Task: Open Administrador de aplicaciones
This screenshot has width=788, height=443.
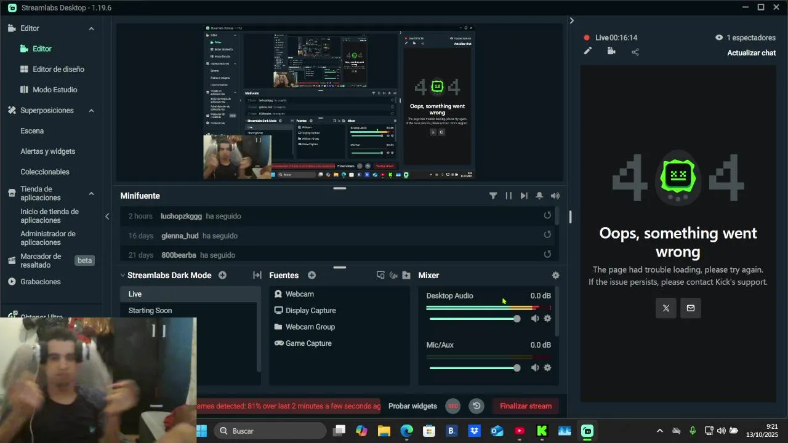Action: click(x=48, y=237)
